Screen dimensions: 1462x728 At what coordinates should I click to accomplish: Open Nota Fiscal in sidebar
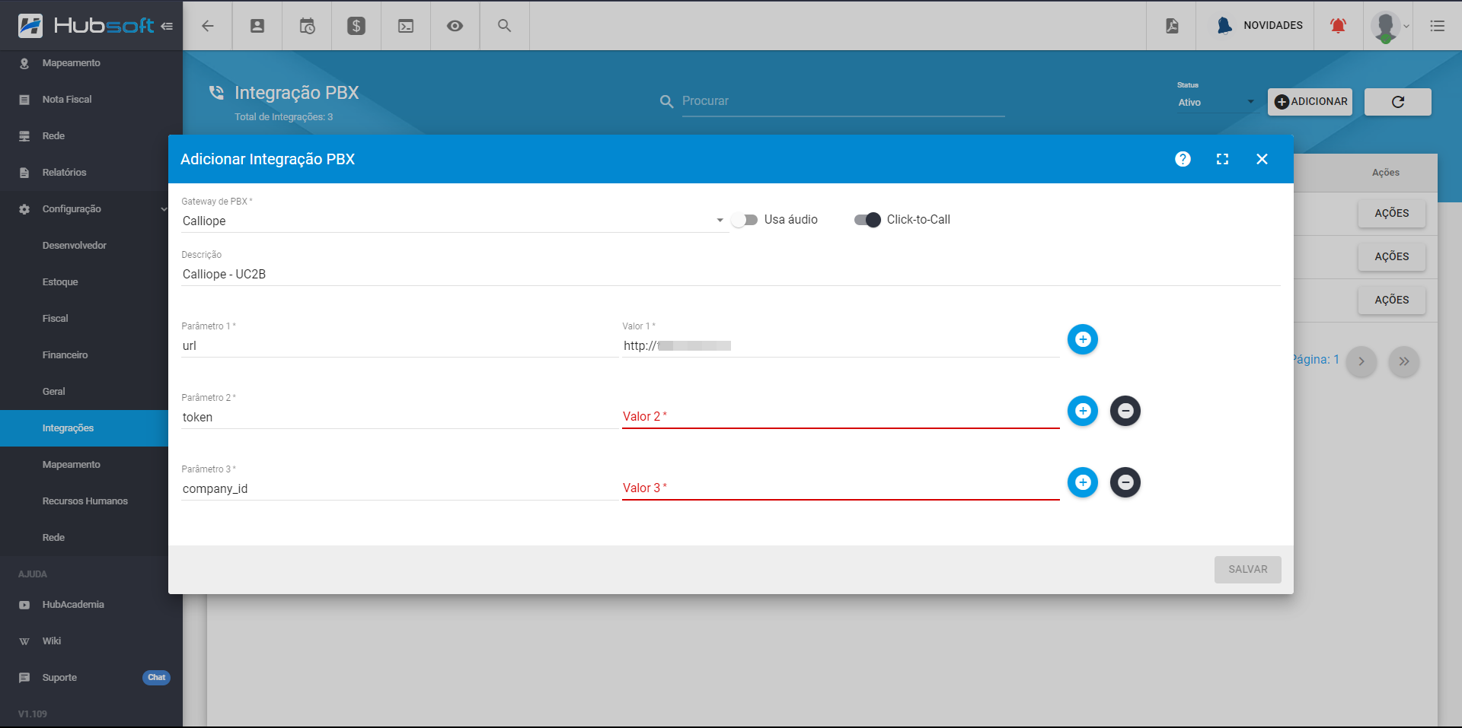(91, 100)
